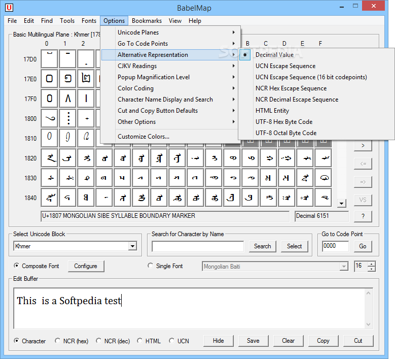Click the Search for Character by Name field

point(198,246)
